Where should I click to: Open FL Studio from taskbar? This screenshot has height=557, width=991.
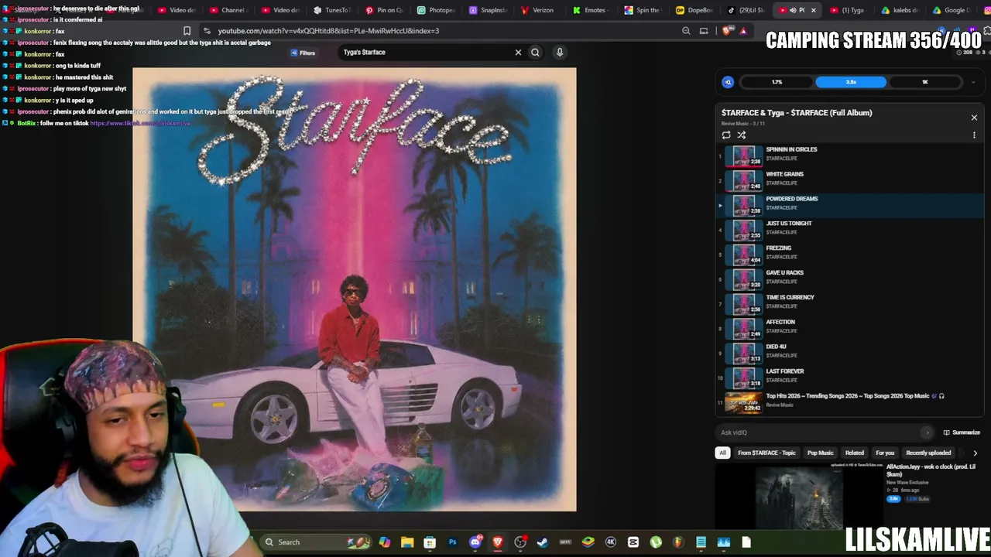[678, 542]
